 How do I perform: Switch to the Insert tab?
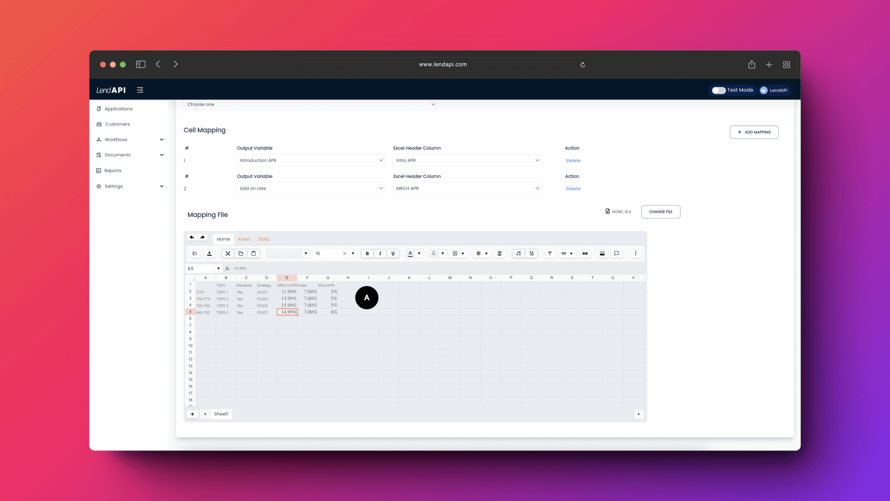click(244, 238)
